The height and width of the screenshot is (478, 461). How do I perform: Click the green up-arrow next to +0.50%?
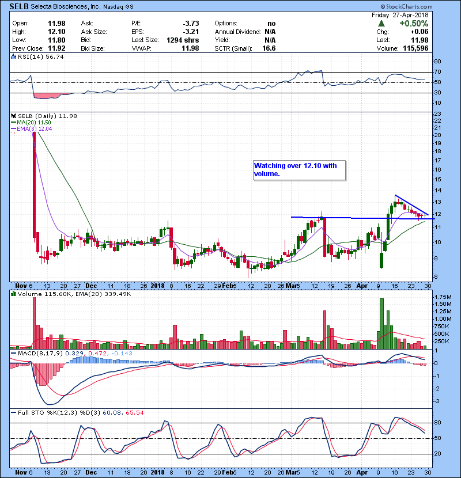[x=381, y=24]
